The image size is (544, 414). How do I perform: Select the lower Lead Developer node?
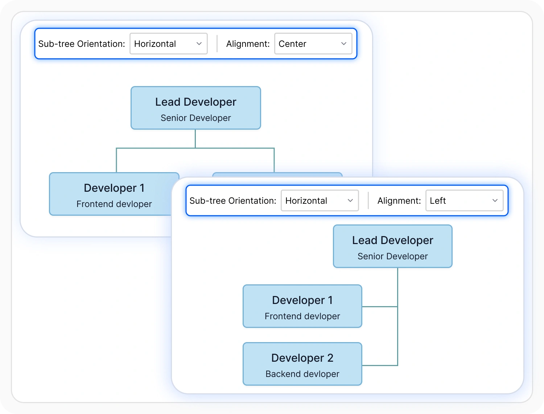tap(393, 246)
